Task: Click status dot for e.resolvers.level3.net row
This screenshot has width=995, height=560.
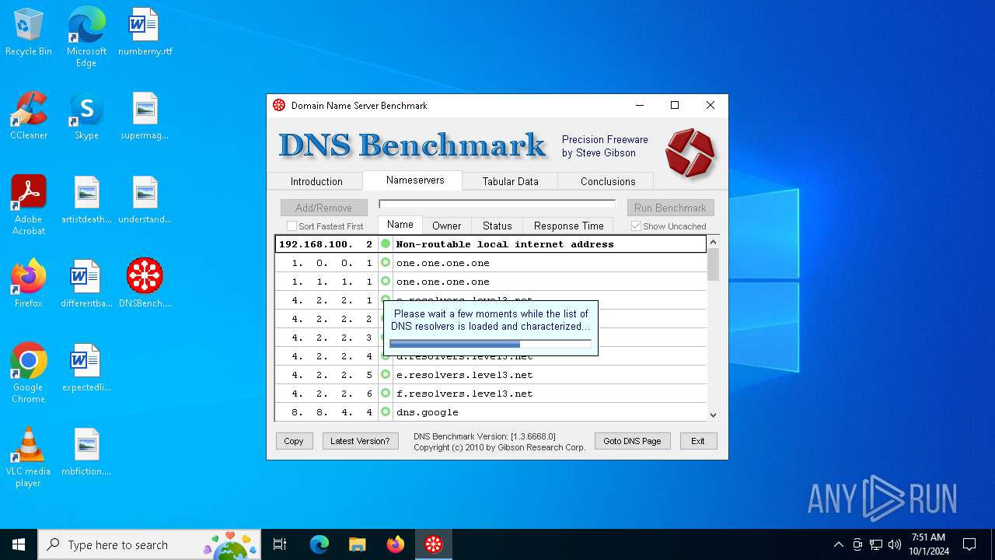Action: [x=386, y=374]
